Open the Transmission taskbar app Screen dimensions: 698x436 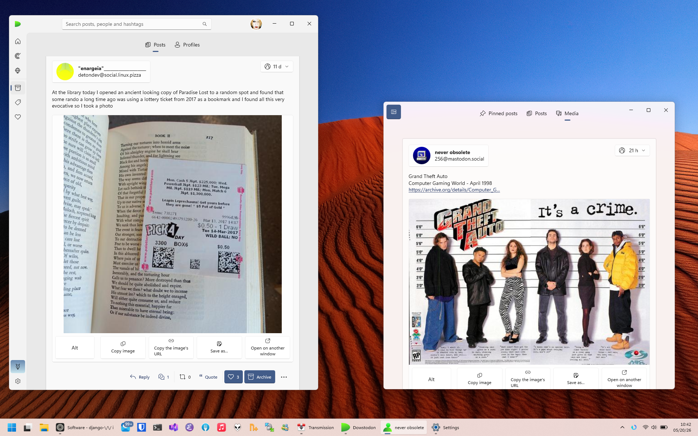click(x=316, y=428)
